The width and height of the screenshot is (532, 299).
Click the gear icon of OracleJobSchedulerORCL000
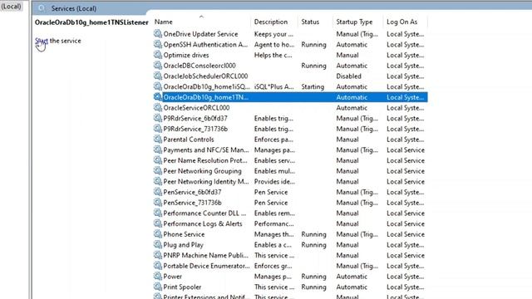tap(157, 76)
